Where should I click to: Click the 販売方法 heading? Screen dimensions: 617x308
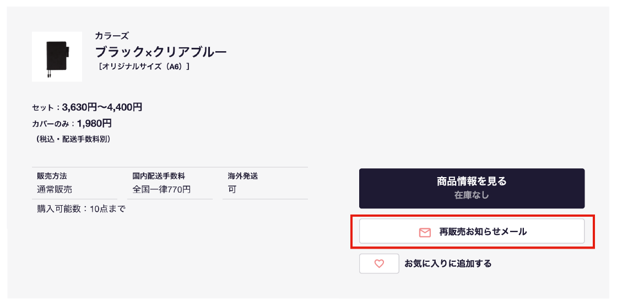[52, 176]
